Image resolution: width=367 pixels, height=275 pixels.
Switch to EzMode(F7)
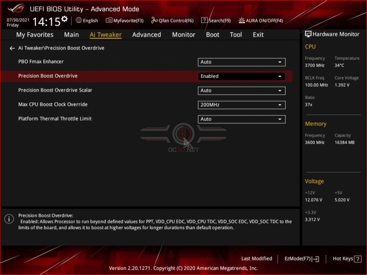pos(301,259)
